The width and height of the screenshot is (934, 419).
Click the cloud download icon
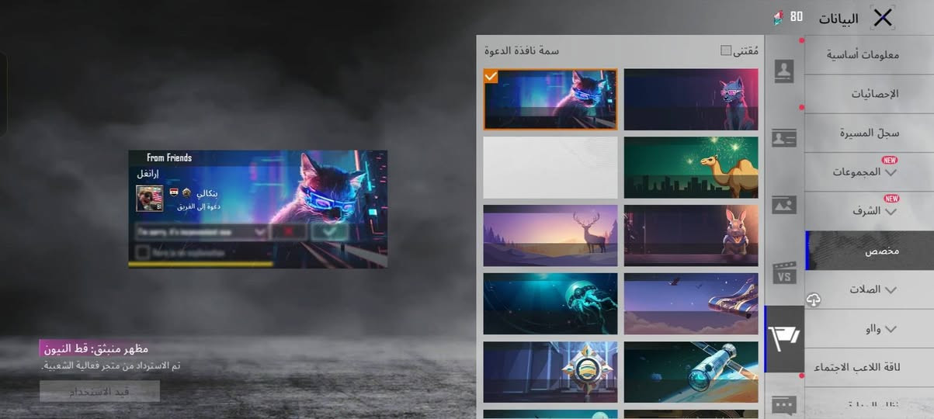coord(814,300)
